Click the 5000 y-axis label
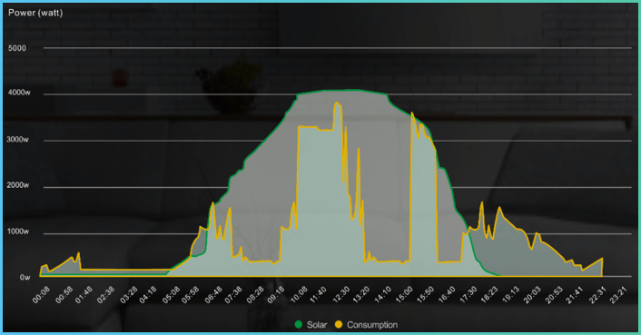The image size is (641, 335). tap(17, 48)
